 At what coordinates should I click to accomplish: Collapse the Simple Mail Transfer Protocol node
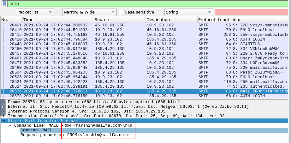coord(3,121)
